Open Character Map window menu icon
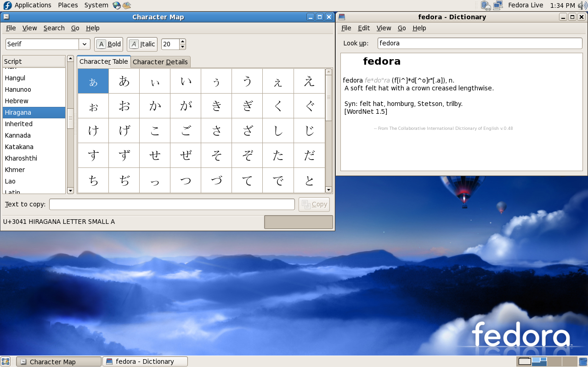The image size is (588, 367). (x=6, y=17)
